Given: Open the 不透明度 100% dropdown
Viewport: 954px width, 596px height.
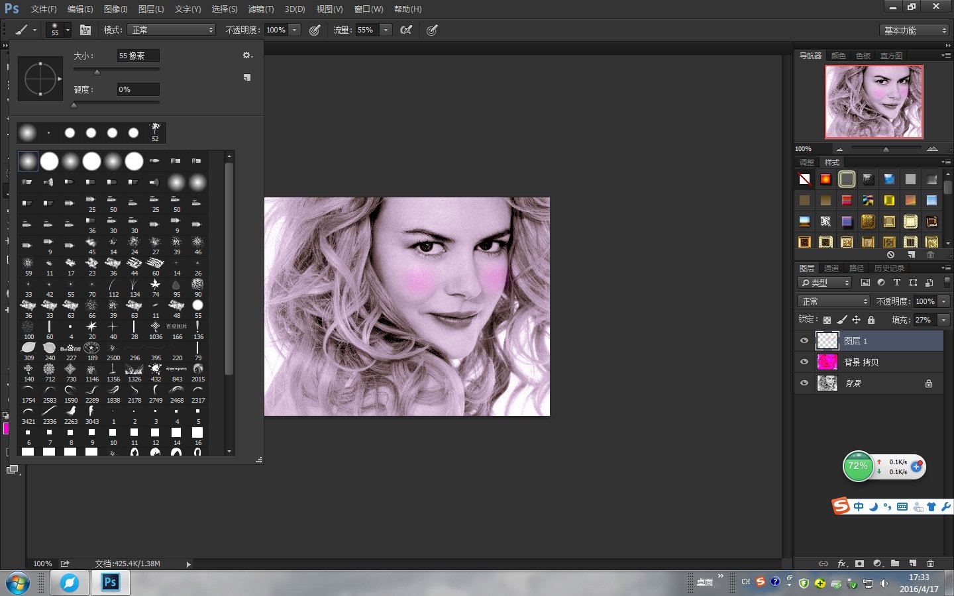Looking at the screenshot, I should 943,301.
